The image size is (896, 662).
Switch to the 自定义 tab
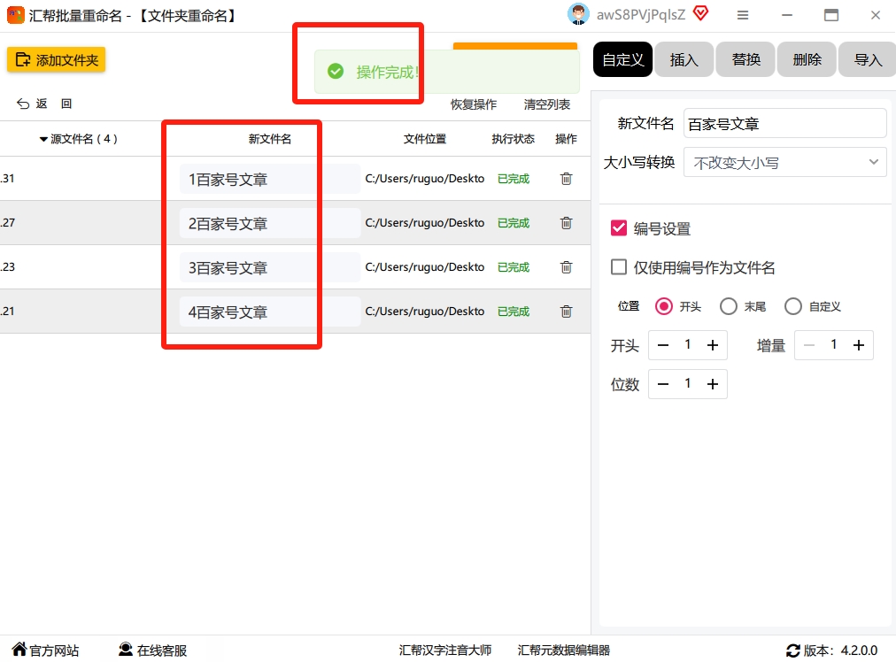tap(622, 58)
